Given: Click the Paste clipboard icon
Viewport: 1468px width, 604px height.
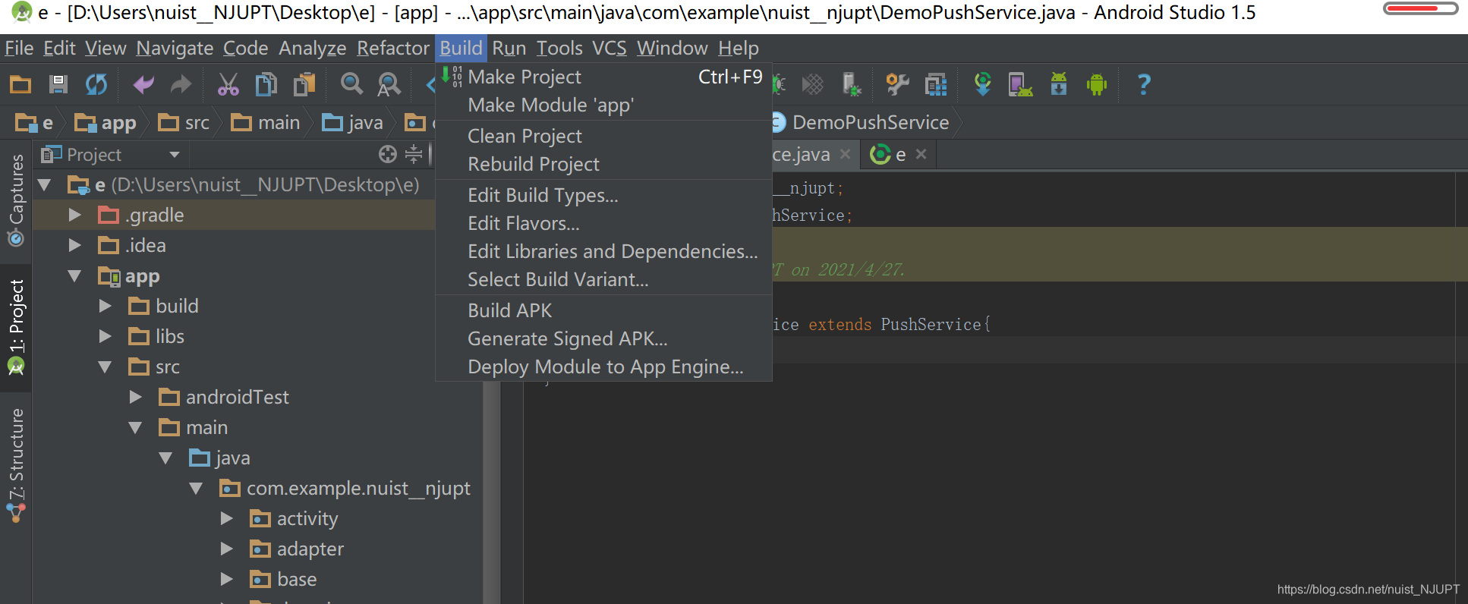Looking at the screenshot, I should 304,84.
